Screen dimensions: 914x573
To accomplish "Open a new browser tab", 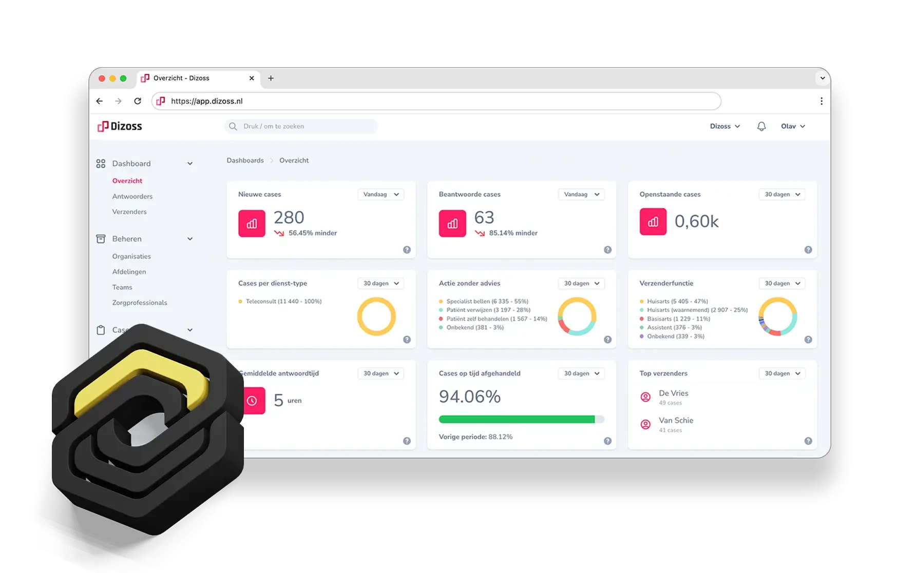I will coord(271,78).
